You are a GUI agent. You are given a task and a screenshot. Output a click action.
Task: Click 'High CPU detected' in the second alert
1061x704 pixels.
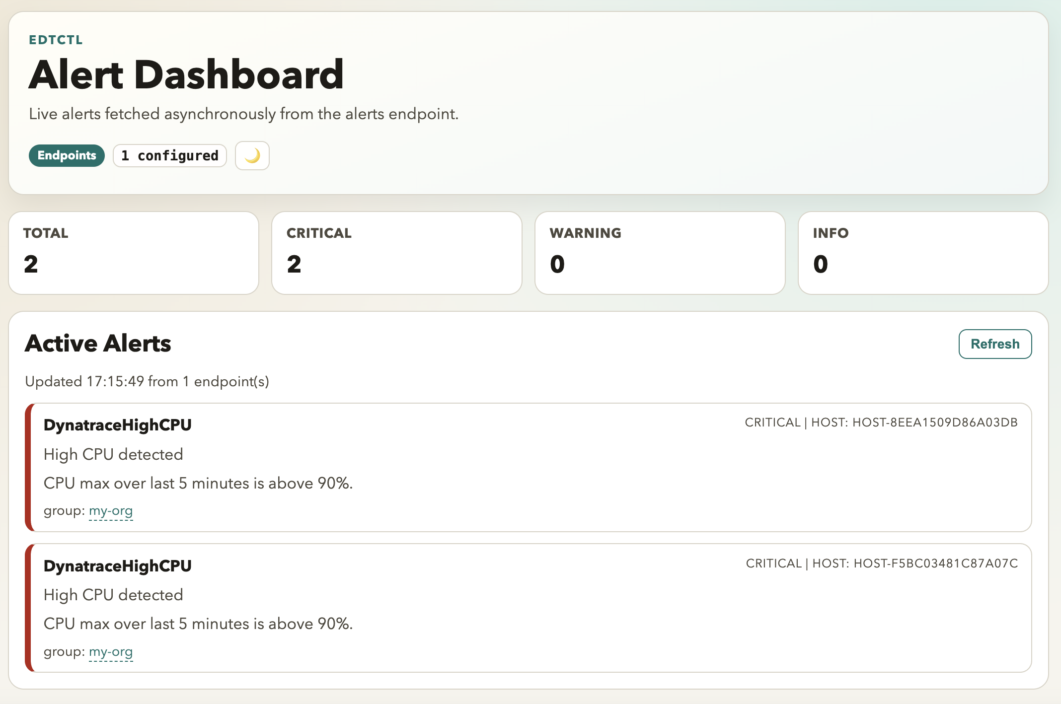tap(113, 595)
